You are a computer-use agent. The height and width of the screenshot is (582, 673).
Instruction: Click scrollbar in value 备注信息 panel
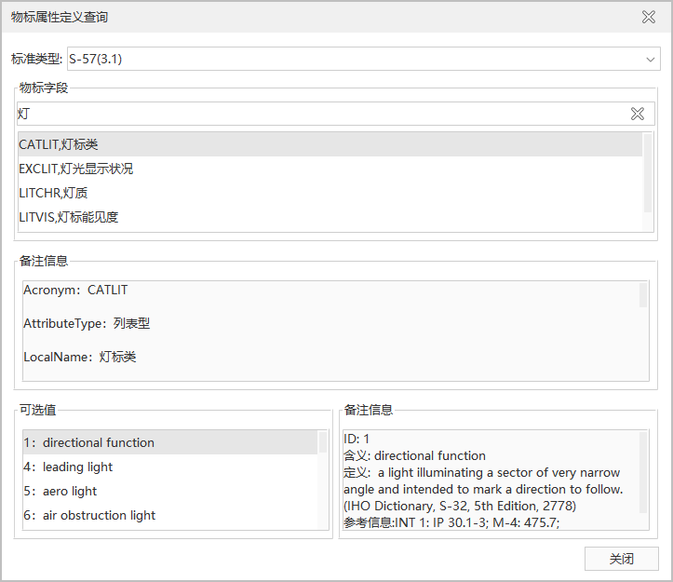click(x=643, y=447)
